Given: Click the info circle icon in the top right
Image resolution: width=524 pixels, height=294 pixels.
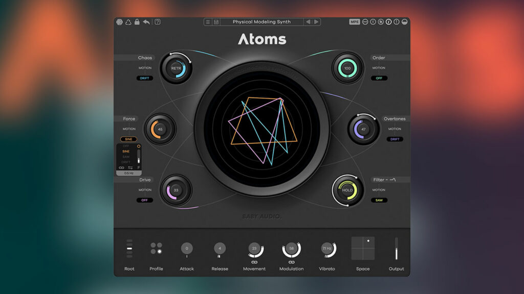Looking at the screenshot, I should pyautogui.click(x=389, y=21).
